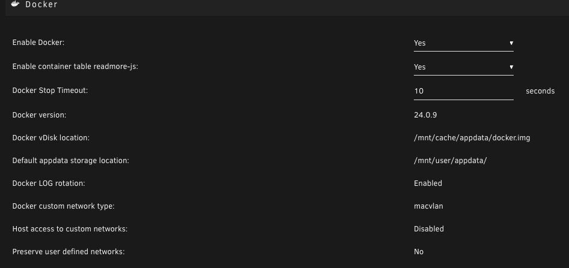Click the Docker custom network type label
The width and height of the screenshot is (569, 268).
click(x=64, y=206)
